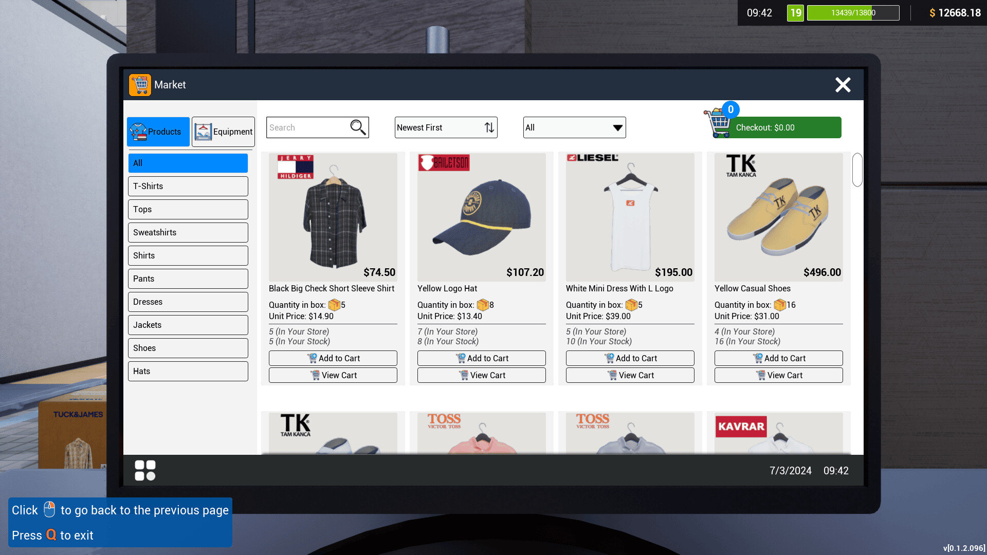This screenshot has height=555, width=987.
Task: Click the grid view layout icon
Action: pyautogui.click(x=145, y=470)
